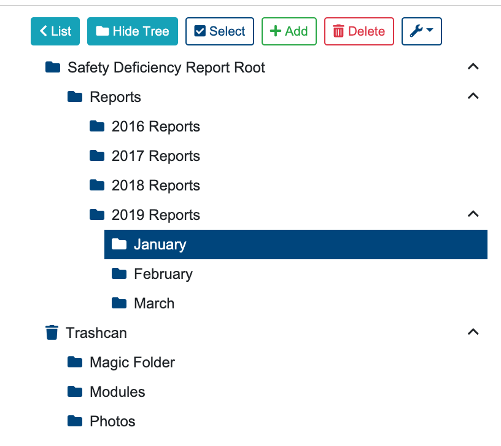The image size is (501, 446).
Task: Select the 2018 Reports label
Action: (x=155, y=186)
